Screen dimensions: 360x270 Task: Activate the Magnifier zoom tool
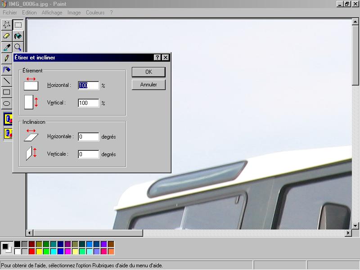coord(18,47)
